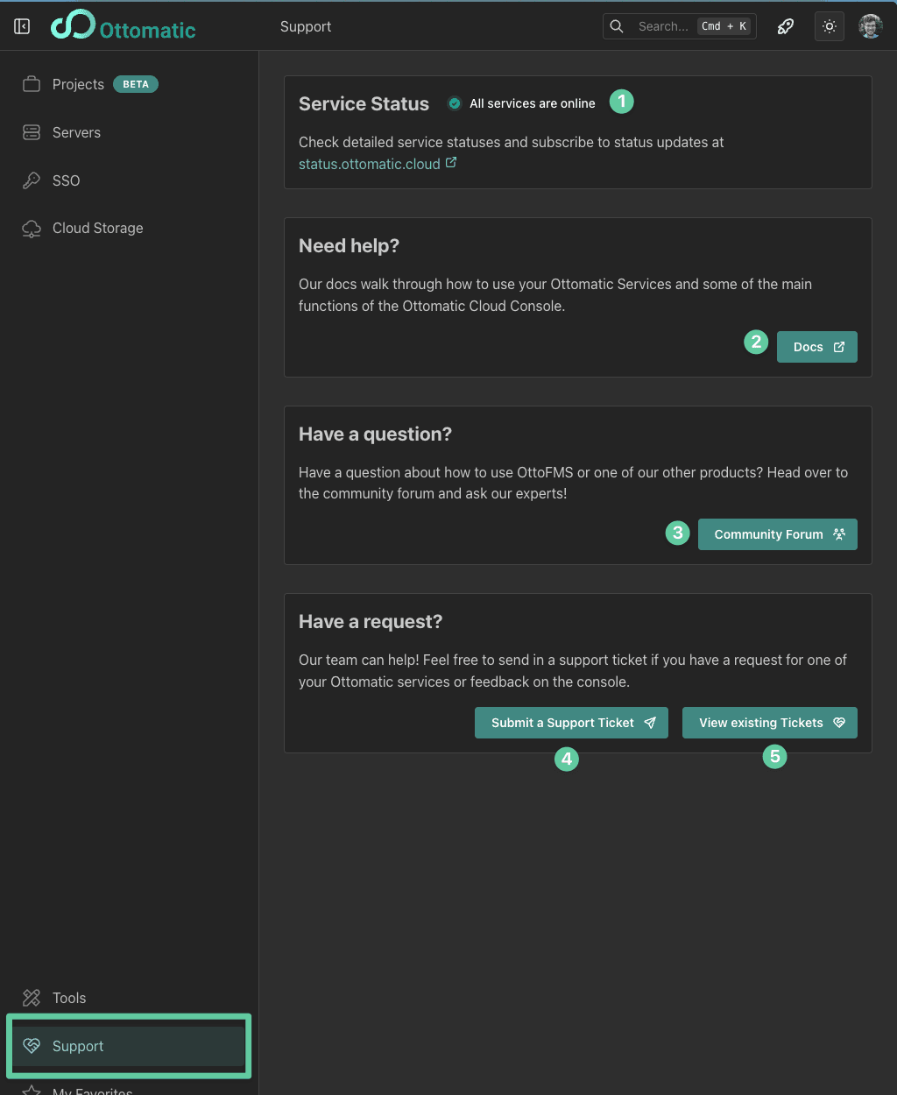Click View existing Tickets button
This screenshot has height=1095, width=897.
pyautogui.click(x=769, y=723)
